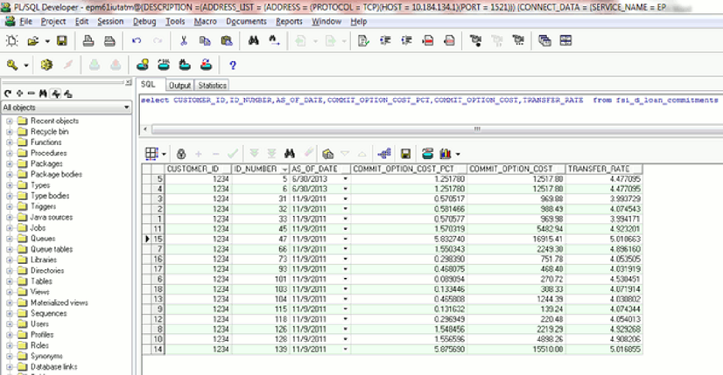
Task: Click the Paste toolbar icon
Action: 226,41
